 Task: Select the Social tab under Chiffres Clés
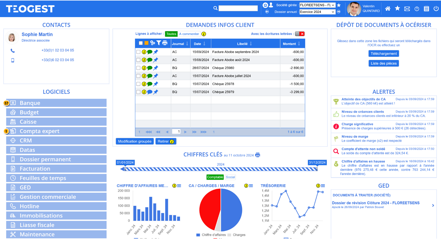click(230, 177)
